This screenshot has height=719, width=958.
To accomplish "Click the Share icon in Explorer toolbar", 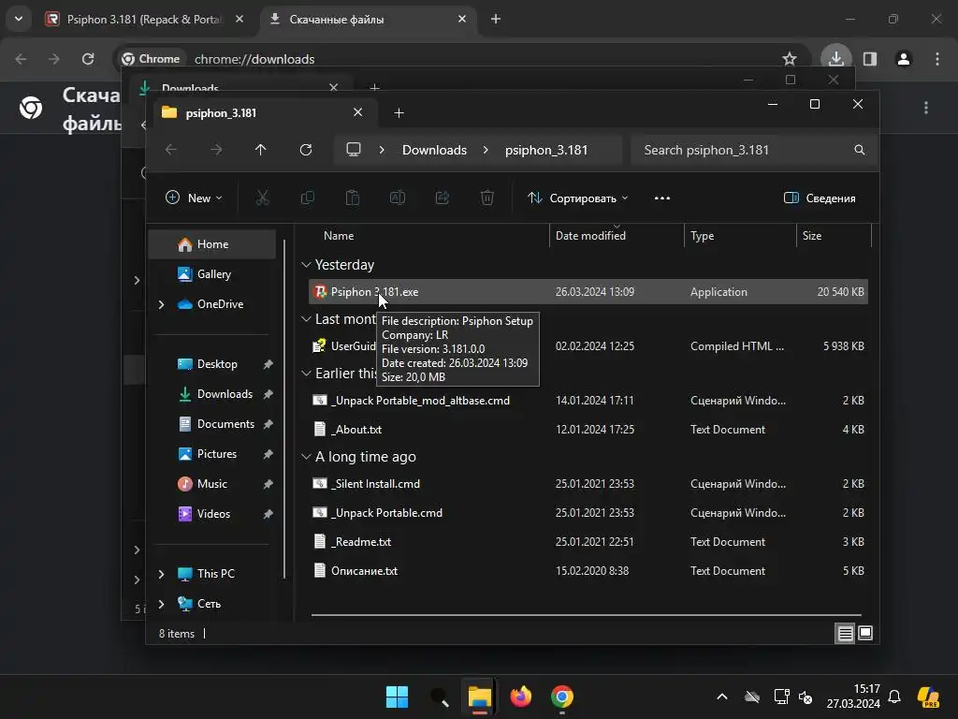I will click(443, 198).
